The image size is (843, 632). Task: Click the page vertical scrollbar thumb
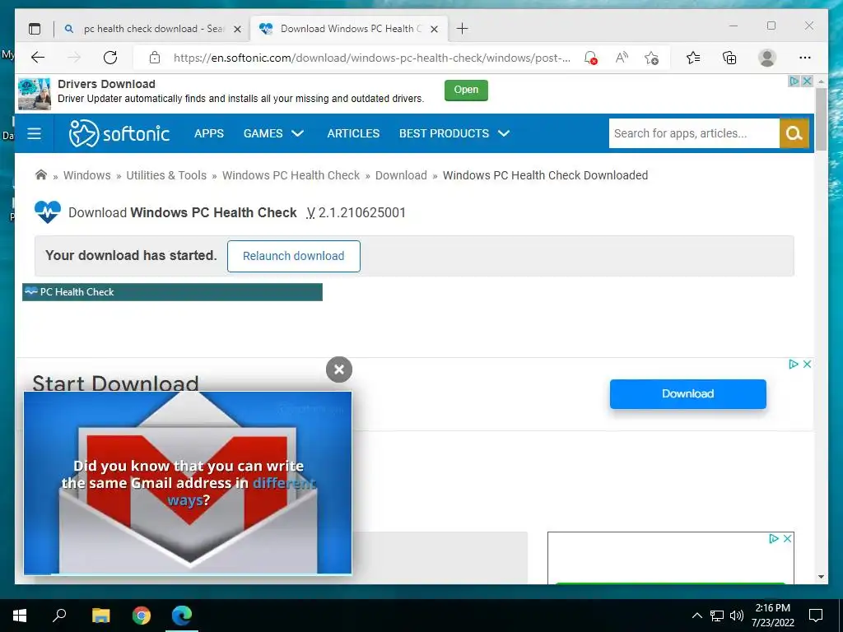821,119
